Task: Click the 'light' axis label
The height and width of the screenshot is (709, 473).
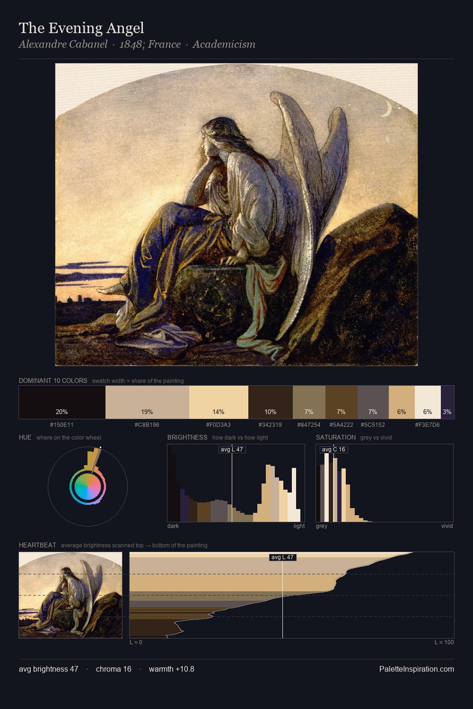Action: coord(299,526)
